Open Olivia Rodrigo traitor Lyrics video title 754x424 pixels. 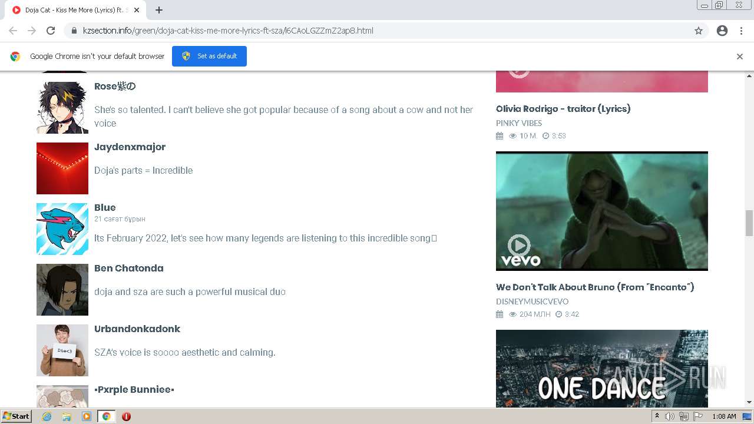563,108
